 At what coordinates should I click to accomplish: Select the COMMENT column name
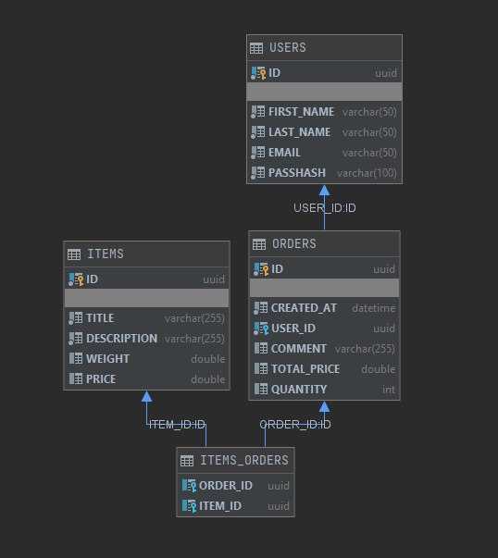click(x=299, y=348)
